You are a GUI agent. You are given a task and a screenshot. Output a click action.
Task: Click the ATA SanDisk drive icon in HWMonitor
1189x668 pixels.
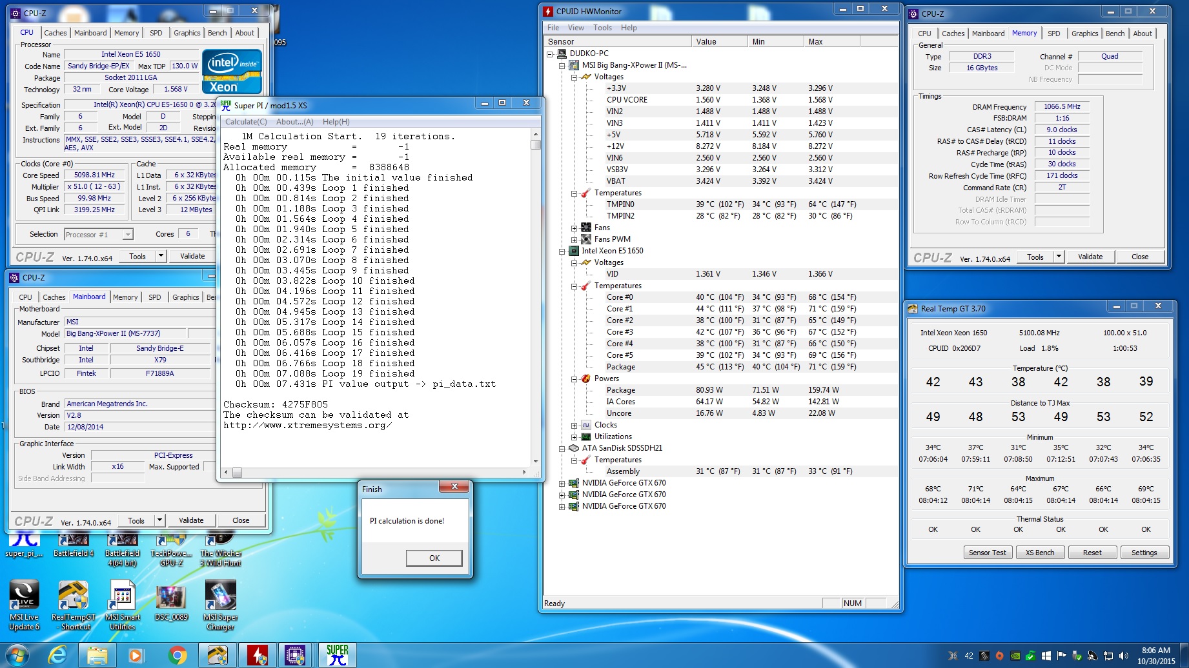tap(574, 448)
